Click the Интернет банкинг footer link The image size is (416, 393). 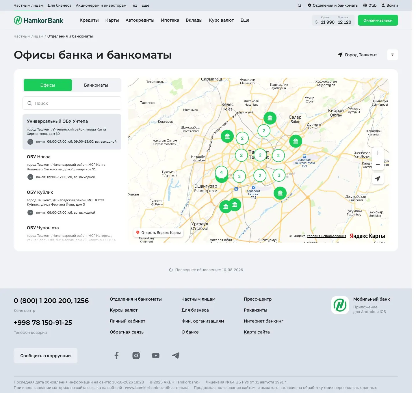(x=263, y=321)
